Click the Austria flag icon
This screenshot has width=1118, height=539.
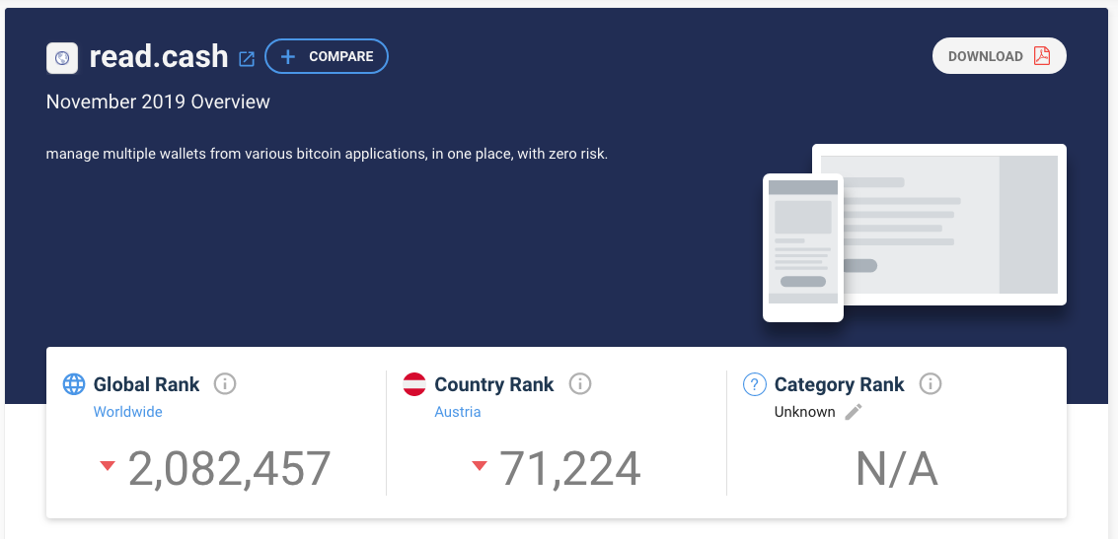[414, 383]
